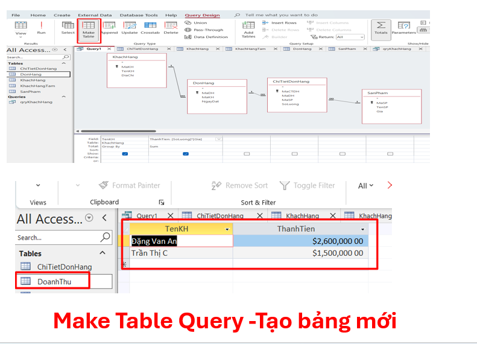
Task: Switch query type to Update
Action: click(130, 28)
